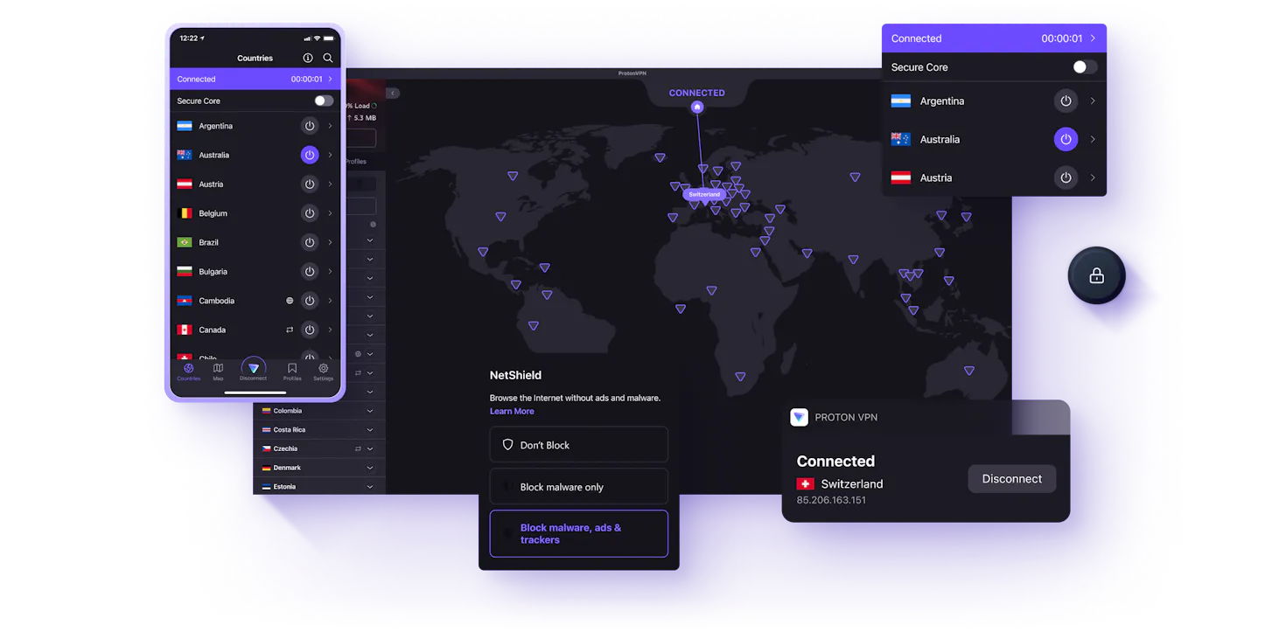Collapse the desktop app sidebar with the arrow
1265x632 pixels.
pos(393,94)
